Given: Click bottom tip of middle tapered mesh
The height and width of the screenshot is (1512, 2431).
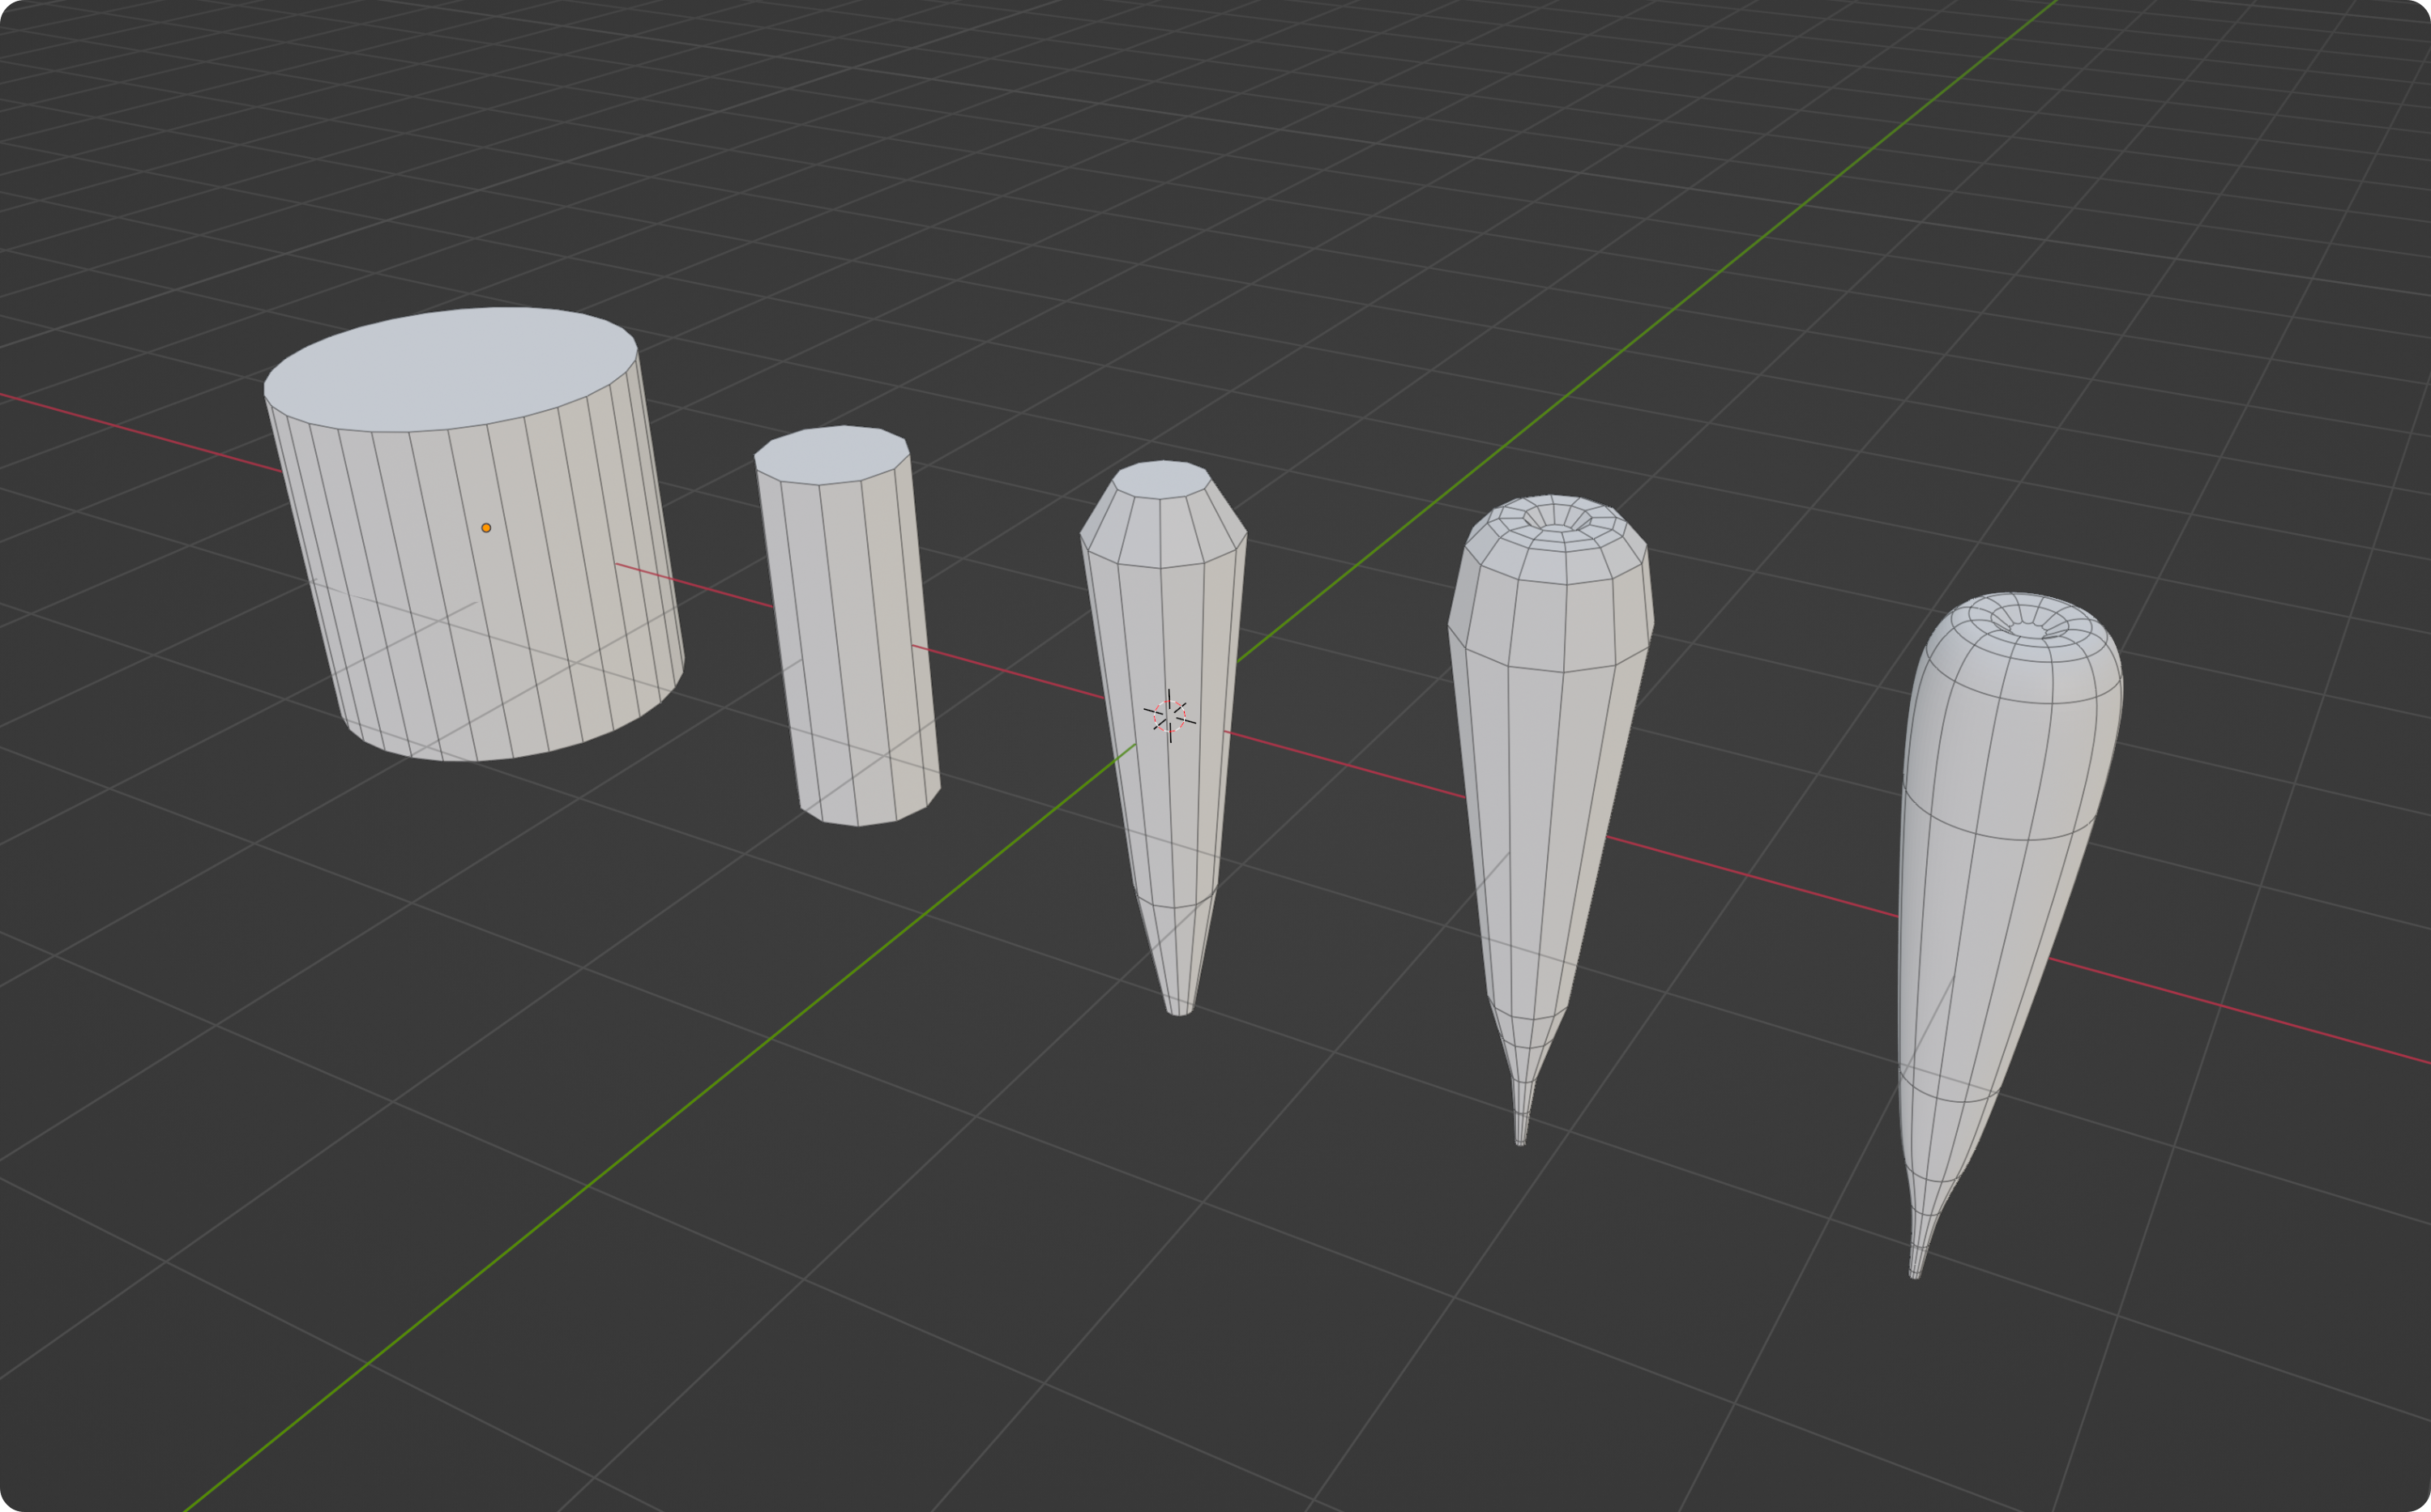Looking at the screenshot, I should pos(1180,1013).
